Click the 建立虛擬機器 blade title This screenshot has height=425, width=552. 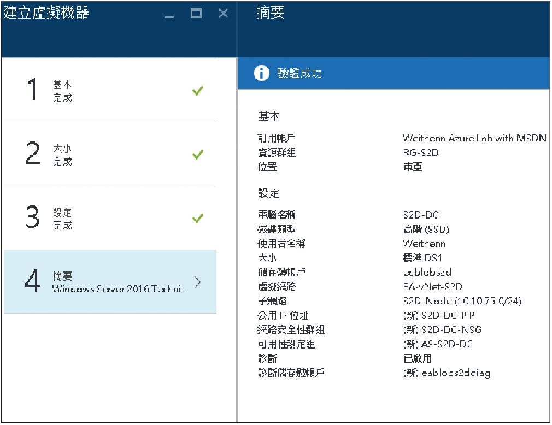(x=46, y=13)
